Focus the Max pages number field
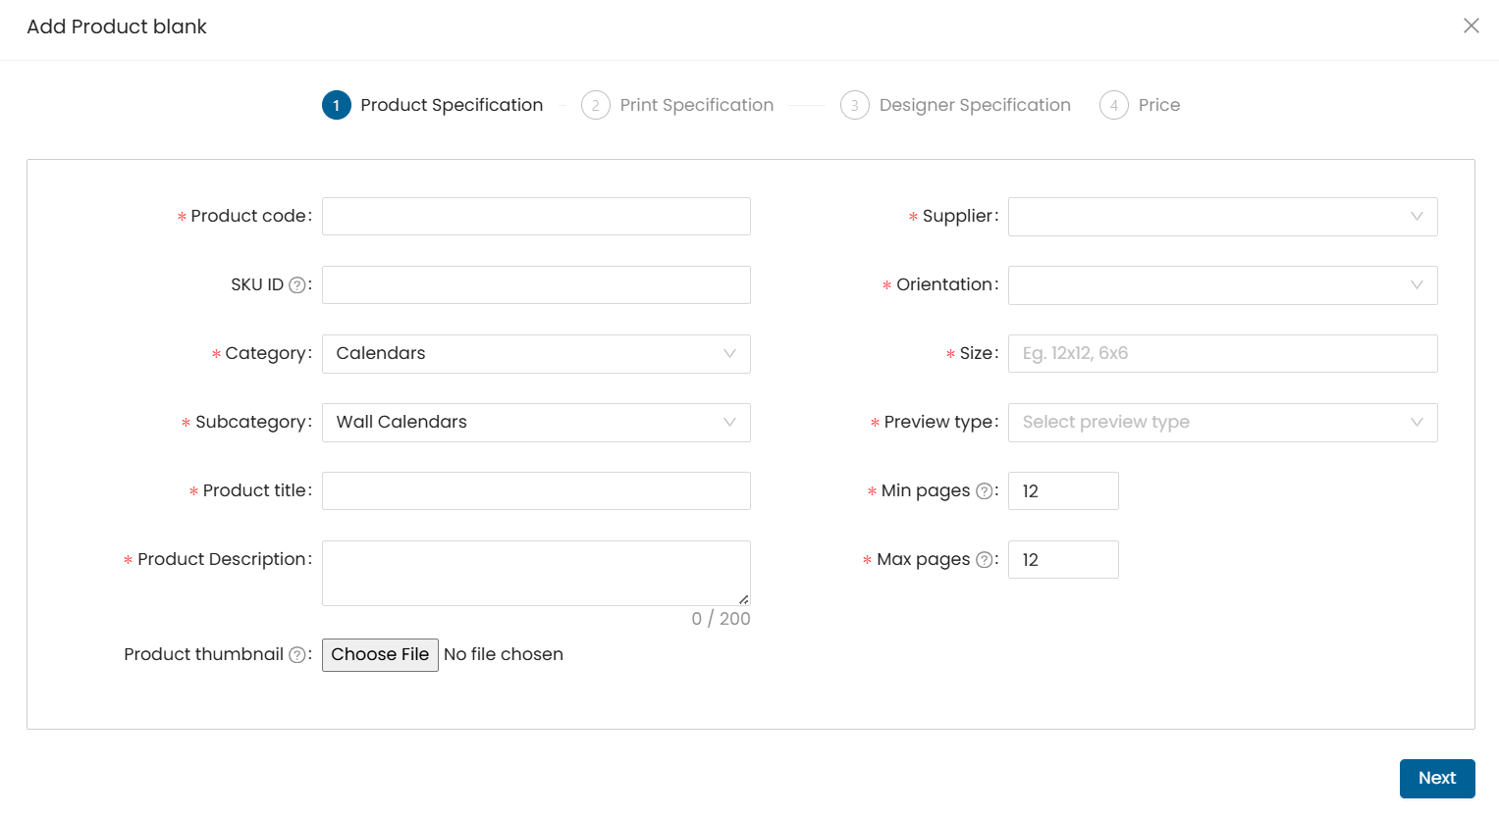Screen dimensions: 1499x818 1063,559
